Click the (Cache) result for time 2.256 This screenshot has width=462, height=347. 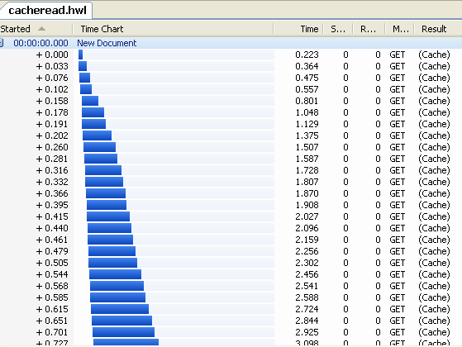[x=434, y=251]
